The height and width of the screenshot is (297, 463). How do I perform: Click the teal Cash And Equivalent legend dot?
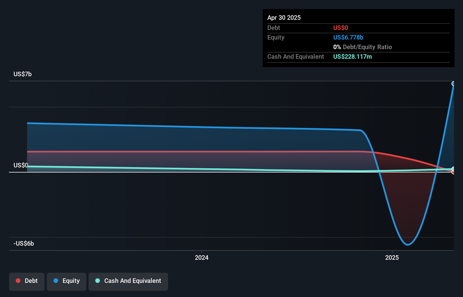98,281
